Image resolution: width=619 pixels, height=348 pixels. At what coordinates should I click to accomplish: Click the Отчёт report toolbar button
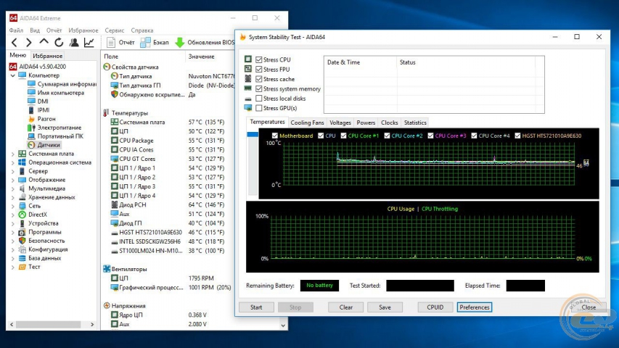(x=120, y=42)
